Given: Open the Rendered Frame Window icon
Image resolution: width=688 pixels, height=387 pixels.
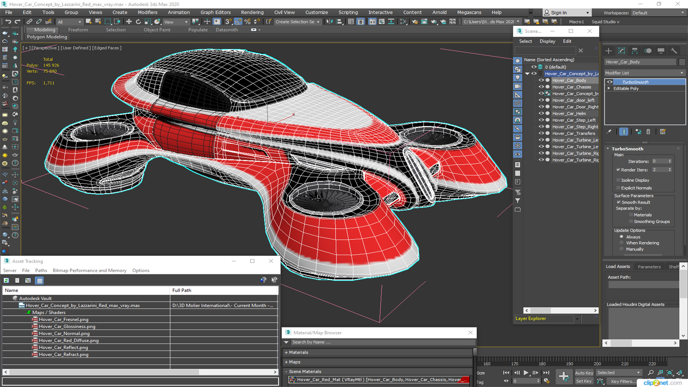Looking at the screenshot, I should [x=424, y=21].
